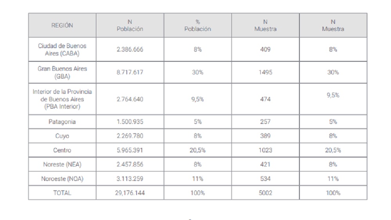Click the % Población header cell
391x220 pixels.
coord(198,25)
